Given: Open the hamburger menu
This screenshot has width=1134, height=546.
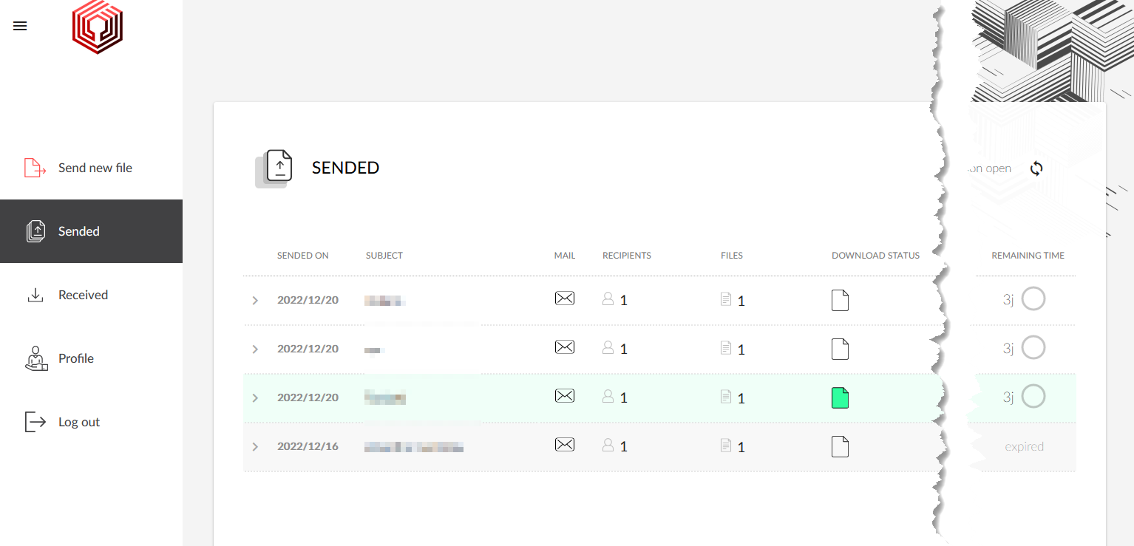Looking at the screenshot, I should (x=20, y=26).
